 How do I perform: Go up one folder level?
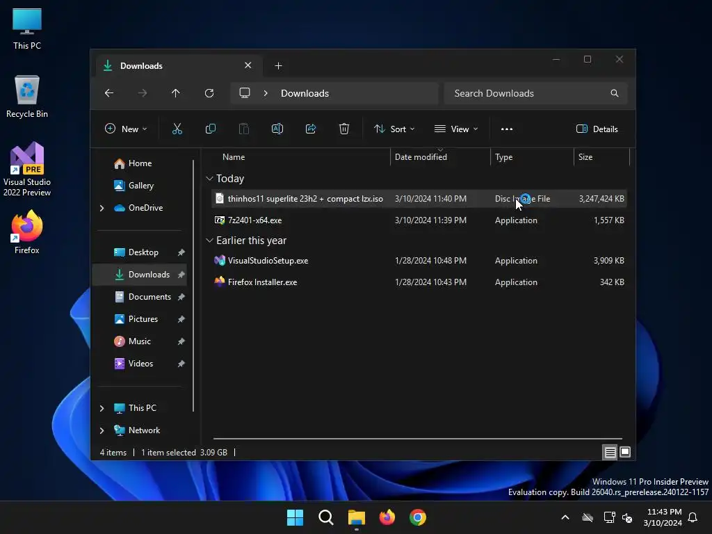coord(176,93)
